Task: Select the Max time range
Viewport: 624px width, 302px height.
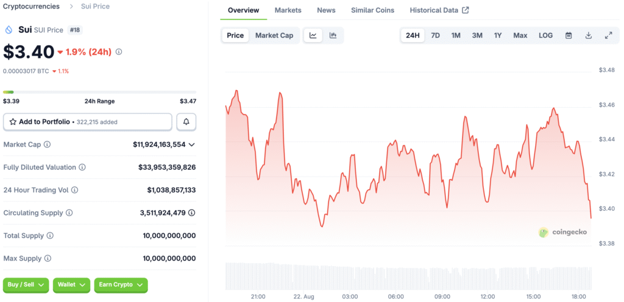Action: coord(520,35)
